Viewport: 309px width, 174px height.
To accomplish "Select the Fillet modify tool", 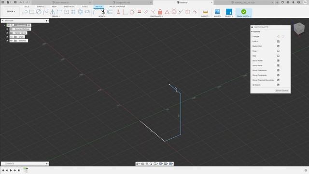I will [x=96, y=12].
